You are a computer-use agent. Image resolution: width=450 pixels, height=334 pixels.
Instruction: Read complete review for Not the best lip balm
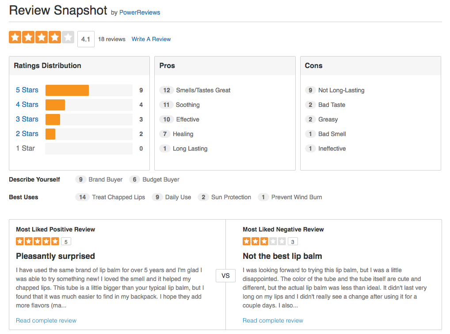click(x=273, y=320)
